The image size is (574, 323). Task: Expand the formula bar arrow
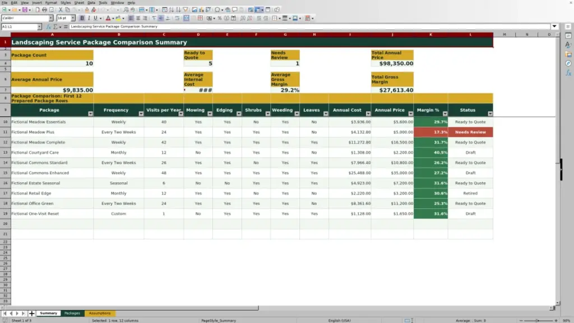coord(554,26)
